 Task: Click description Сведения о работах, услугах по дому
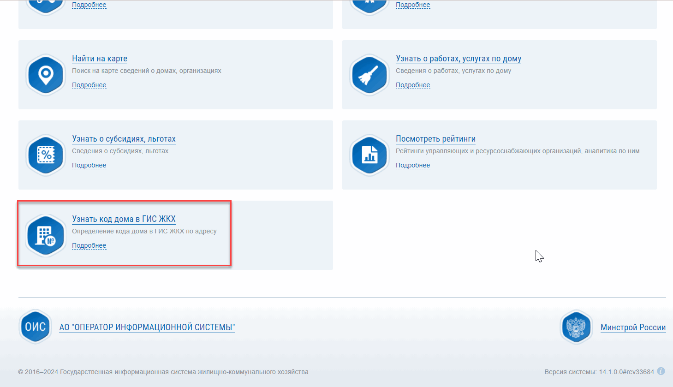click(453, 71)
